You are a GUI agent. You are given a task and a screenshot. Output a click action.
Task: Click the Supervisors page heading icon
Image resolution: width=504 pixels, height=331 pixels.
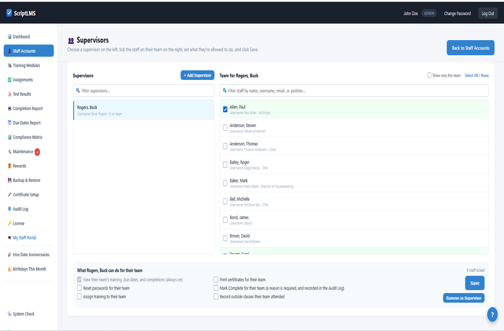[71, 40]
